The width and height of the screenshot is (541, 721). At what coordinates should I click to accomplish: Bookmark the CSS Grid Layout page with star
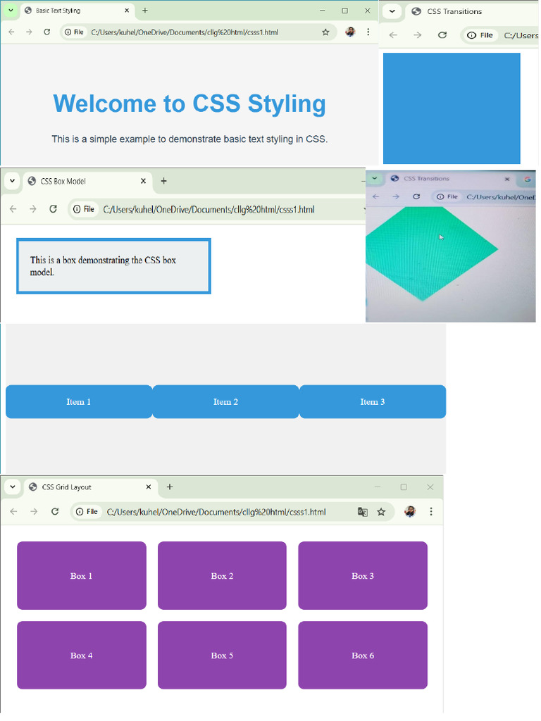point(381,512)
